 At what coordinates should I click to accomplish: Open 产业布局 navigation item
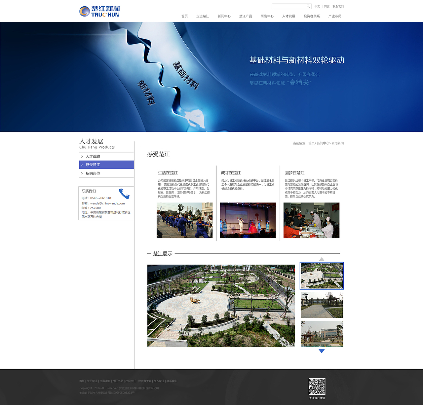point(335,16)
